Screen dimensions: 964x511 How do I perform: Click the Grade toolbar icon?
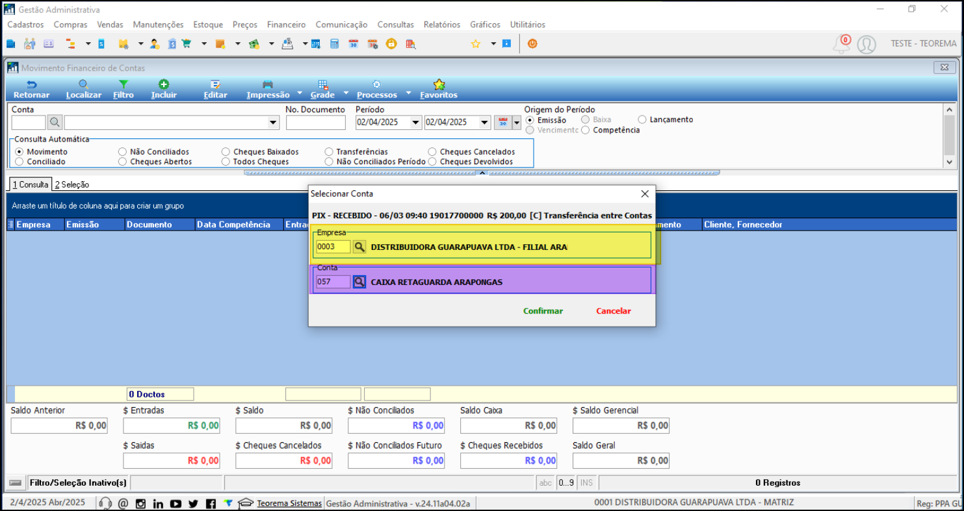click(x=322, y=84)
